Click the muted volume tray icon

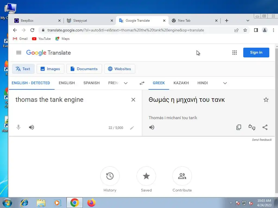[251, 203]
